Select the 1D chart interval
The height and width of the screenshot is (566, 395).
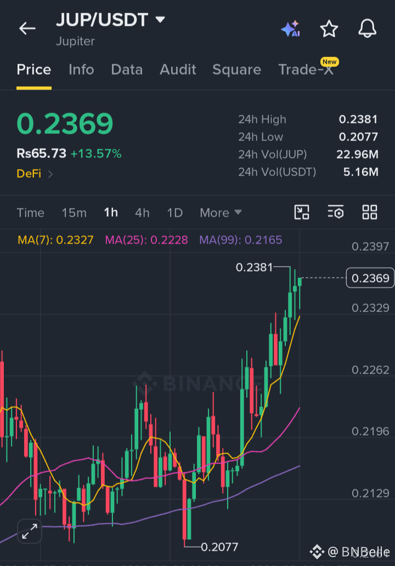pos(175,213)
